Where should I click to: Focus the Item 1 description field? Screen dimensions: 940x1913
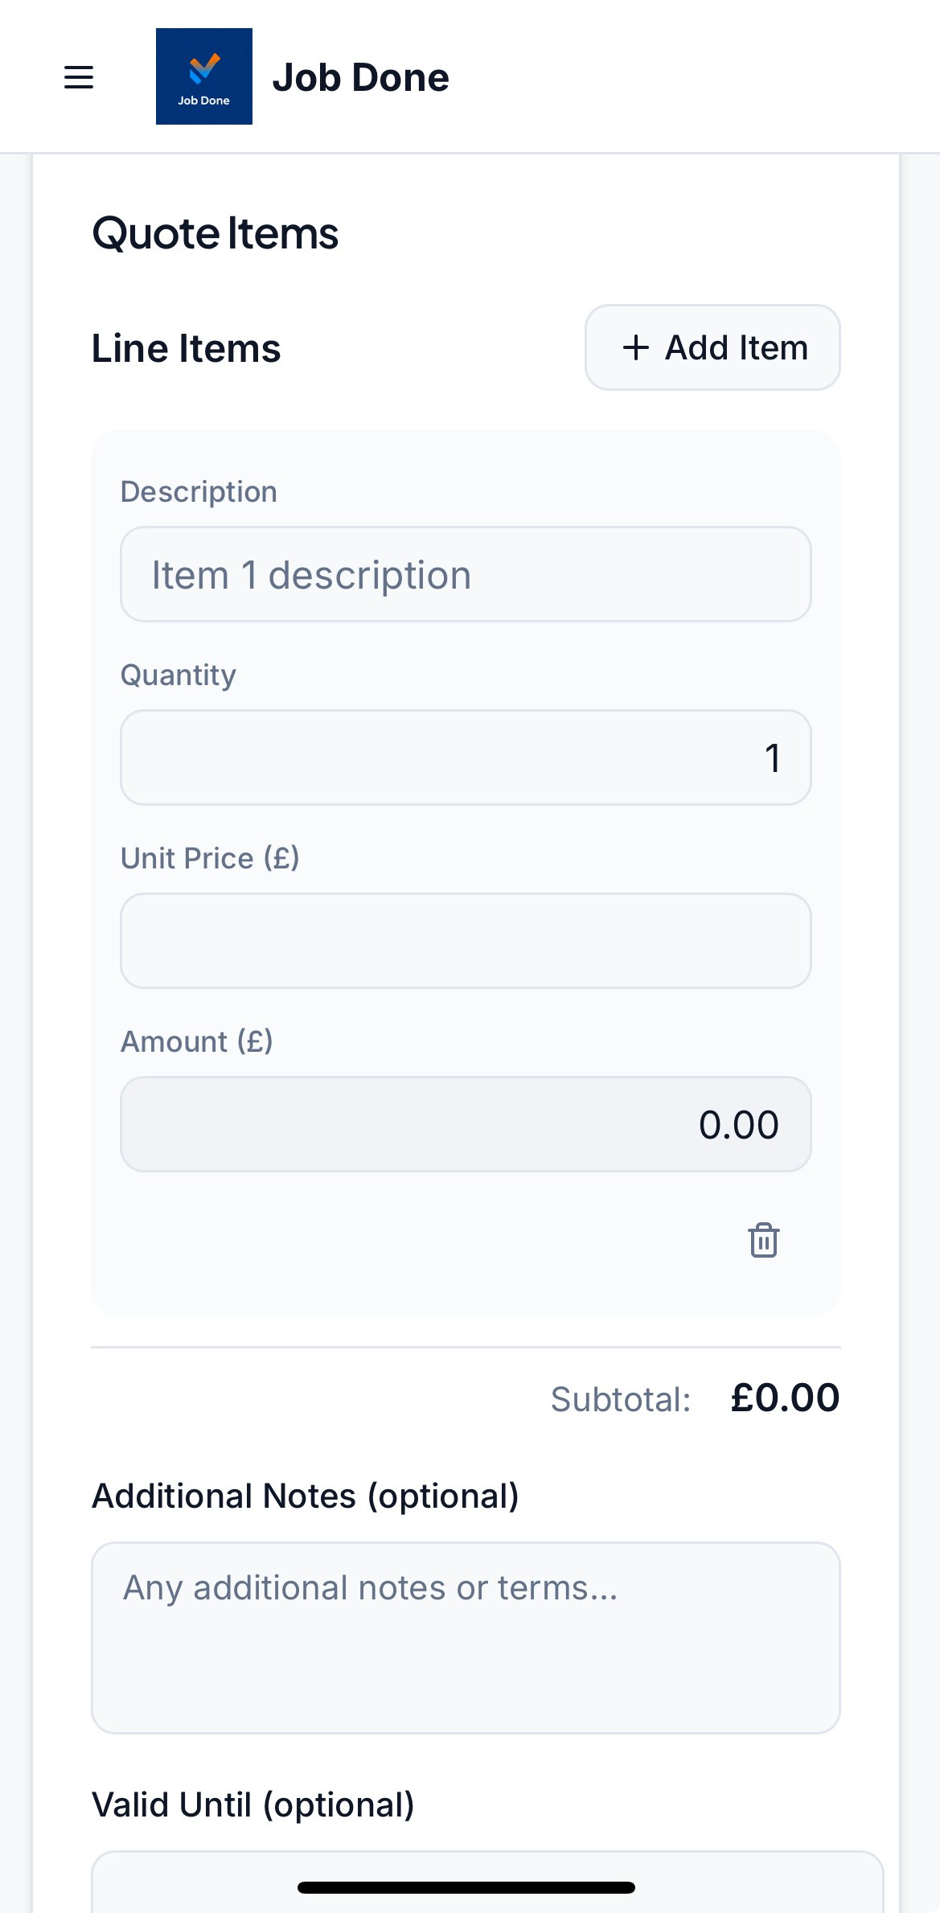pos(466,573)
